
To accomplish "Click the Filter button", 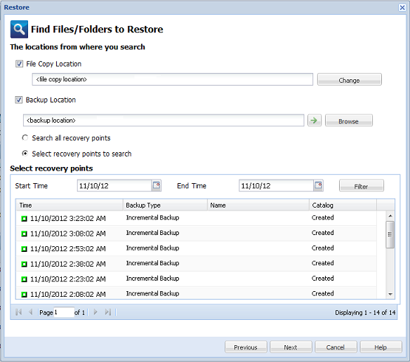I will click(x=362, y=186).
